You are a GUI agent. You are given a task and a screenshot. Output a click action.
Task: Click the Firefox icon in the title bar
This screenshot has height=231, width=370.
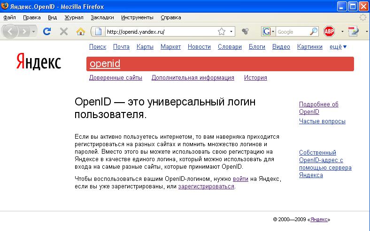pyautogui.click(x=5, y=6)
